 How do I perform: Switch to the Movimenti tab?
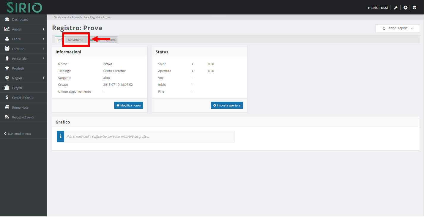click(x=75, y=40)
